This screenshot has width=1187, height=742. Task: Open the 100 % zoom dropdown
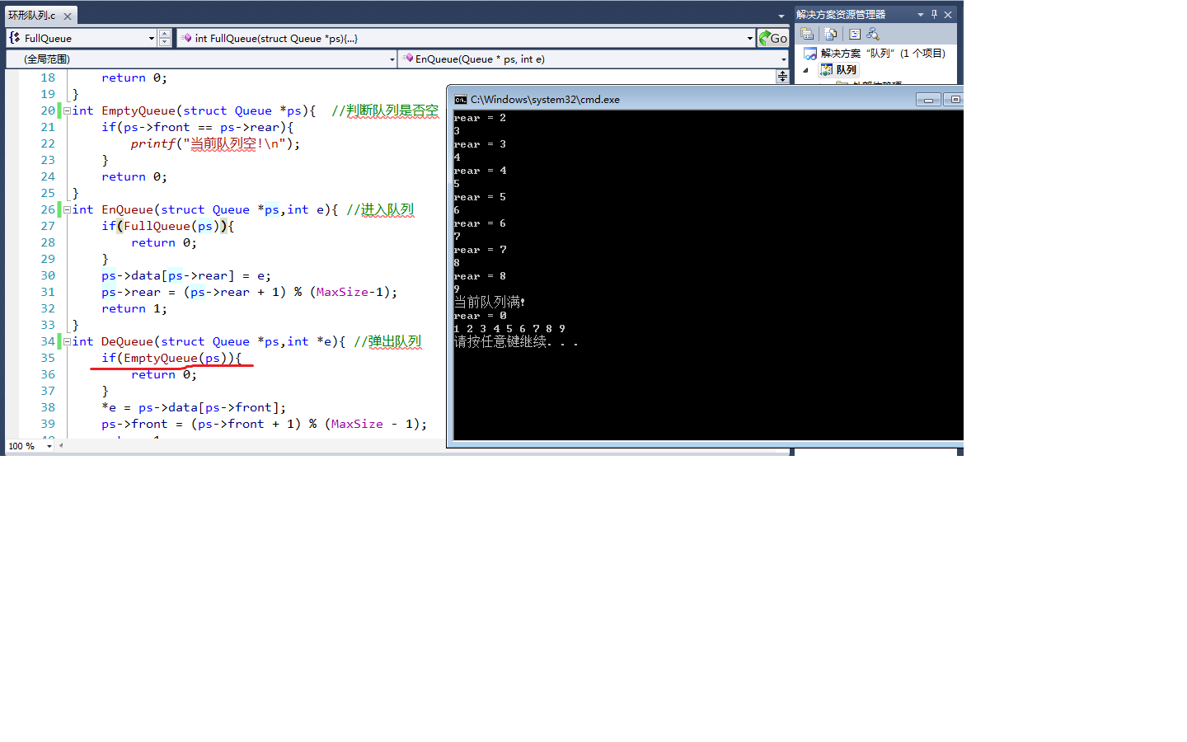click(49, 446)
